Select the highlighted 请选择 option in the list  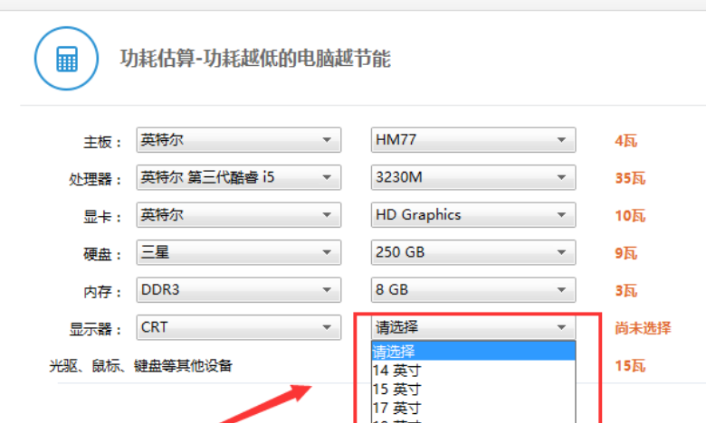(x=472, y=352)
